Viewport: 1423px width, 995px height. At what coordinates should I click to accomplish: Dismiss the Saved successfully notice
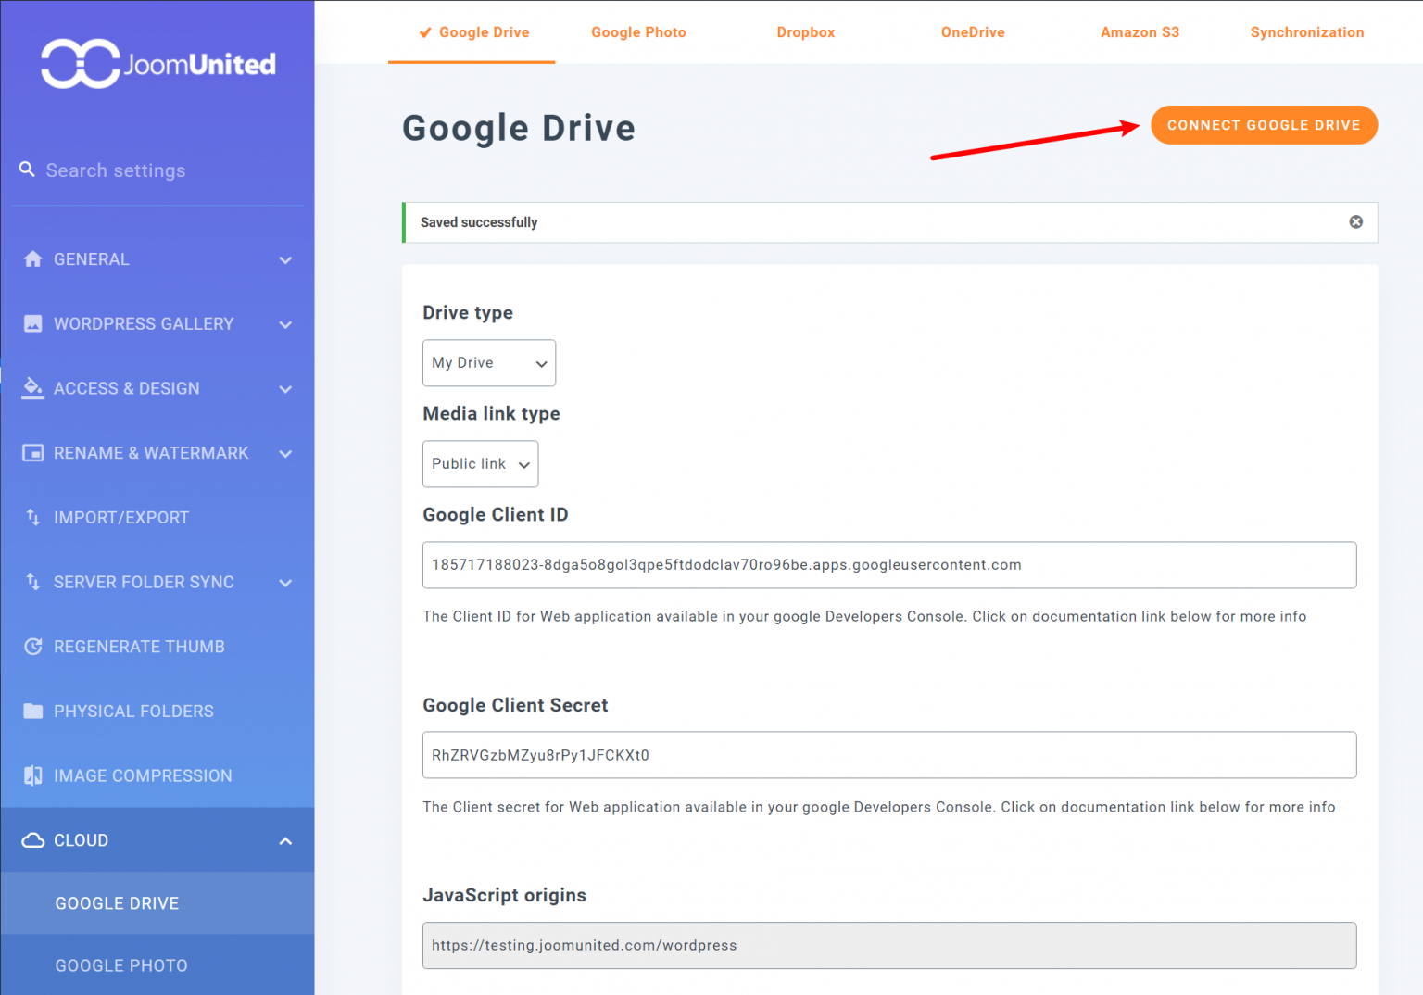click(x=1355, y=222)
